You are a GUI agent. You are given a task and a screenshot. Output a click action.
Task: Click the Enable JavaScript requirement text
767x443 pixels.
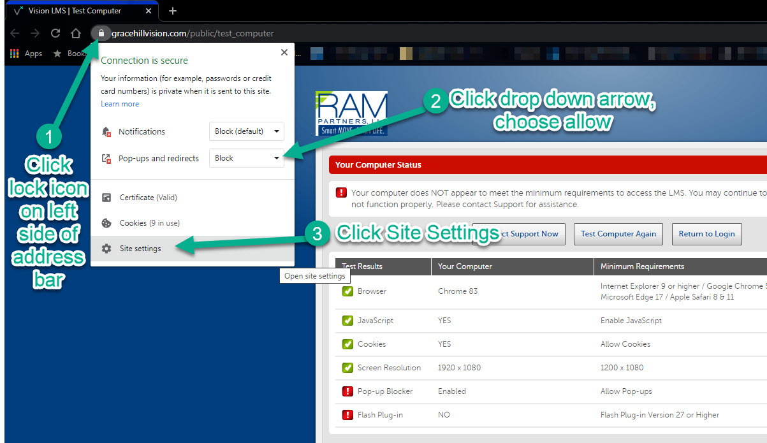tap(631, 321)
